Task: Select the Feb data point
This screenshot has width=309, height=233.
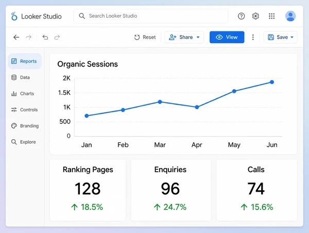Action: pos(123,110)
